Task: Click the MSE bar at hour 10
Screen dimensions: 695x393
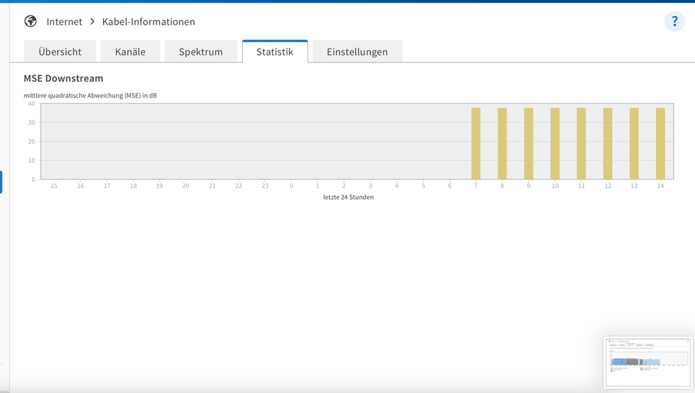Action: click(555, 144)
